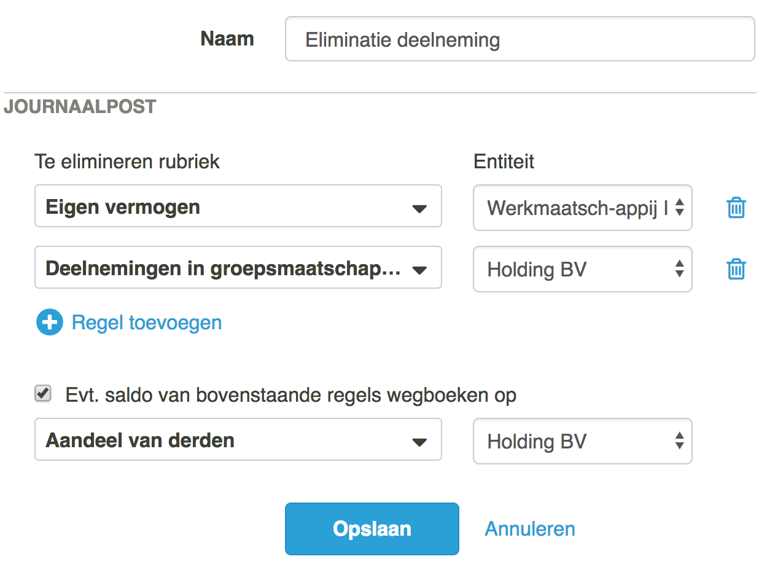Cancel using the Annuleren link
The width and height of the screenshot is (775, 575).
530,529
